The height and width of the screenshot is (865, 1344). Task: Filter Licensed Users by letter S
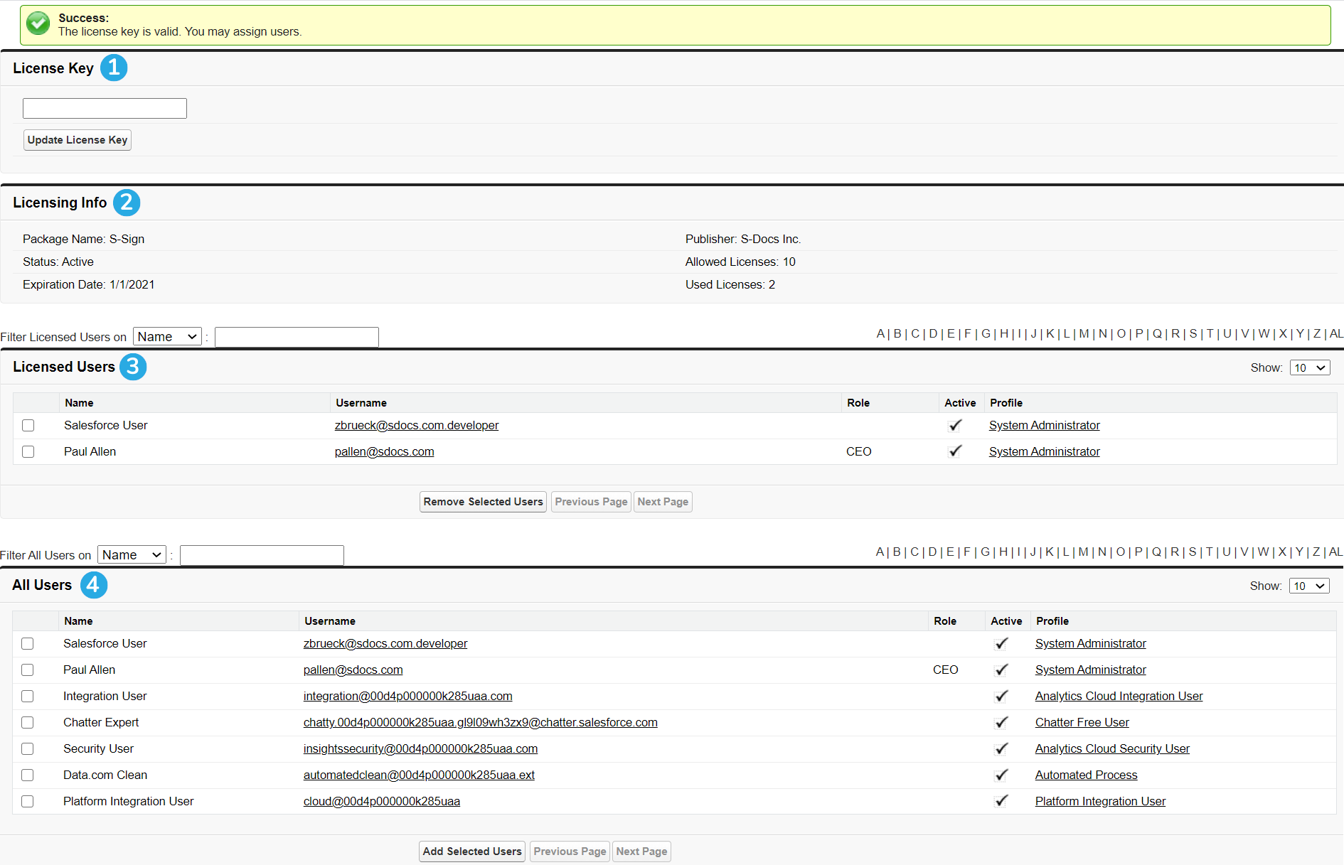(x=1193, y=334)
